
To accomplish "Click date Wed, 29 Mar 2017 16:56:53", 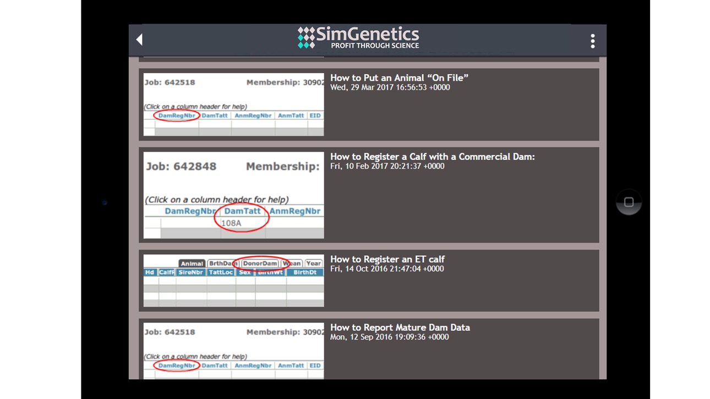I will pyautogui.click(x=390, y=87).
